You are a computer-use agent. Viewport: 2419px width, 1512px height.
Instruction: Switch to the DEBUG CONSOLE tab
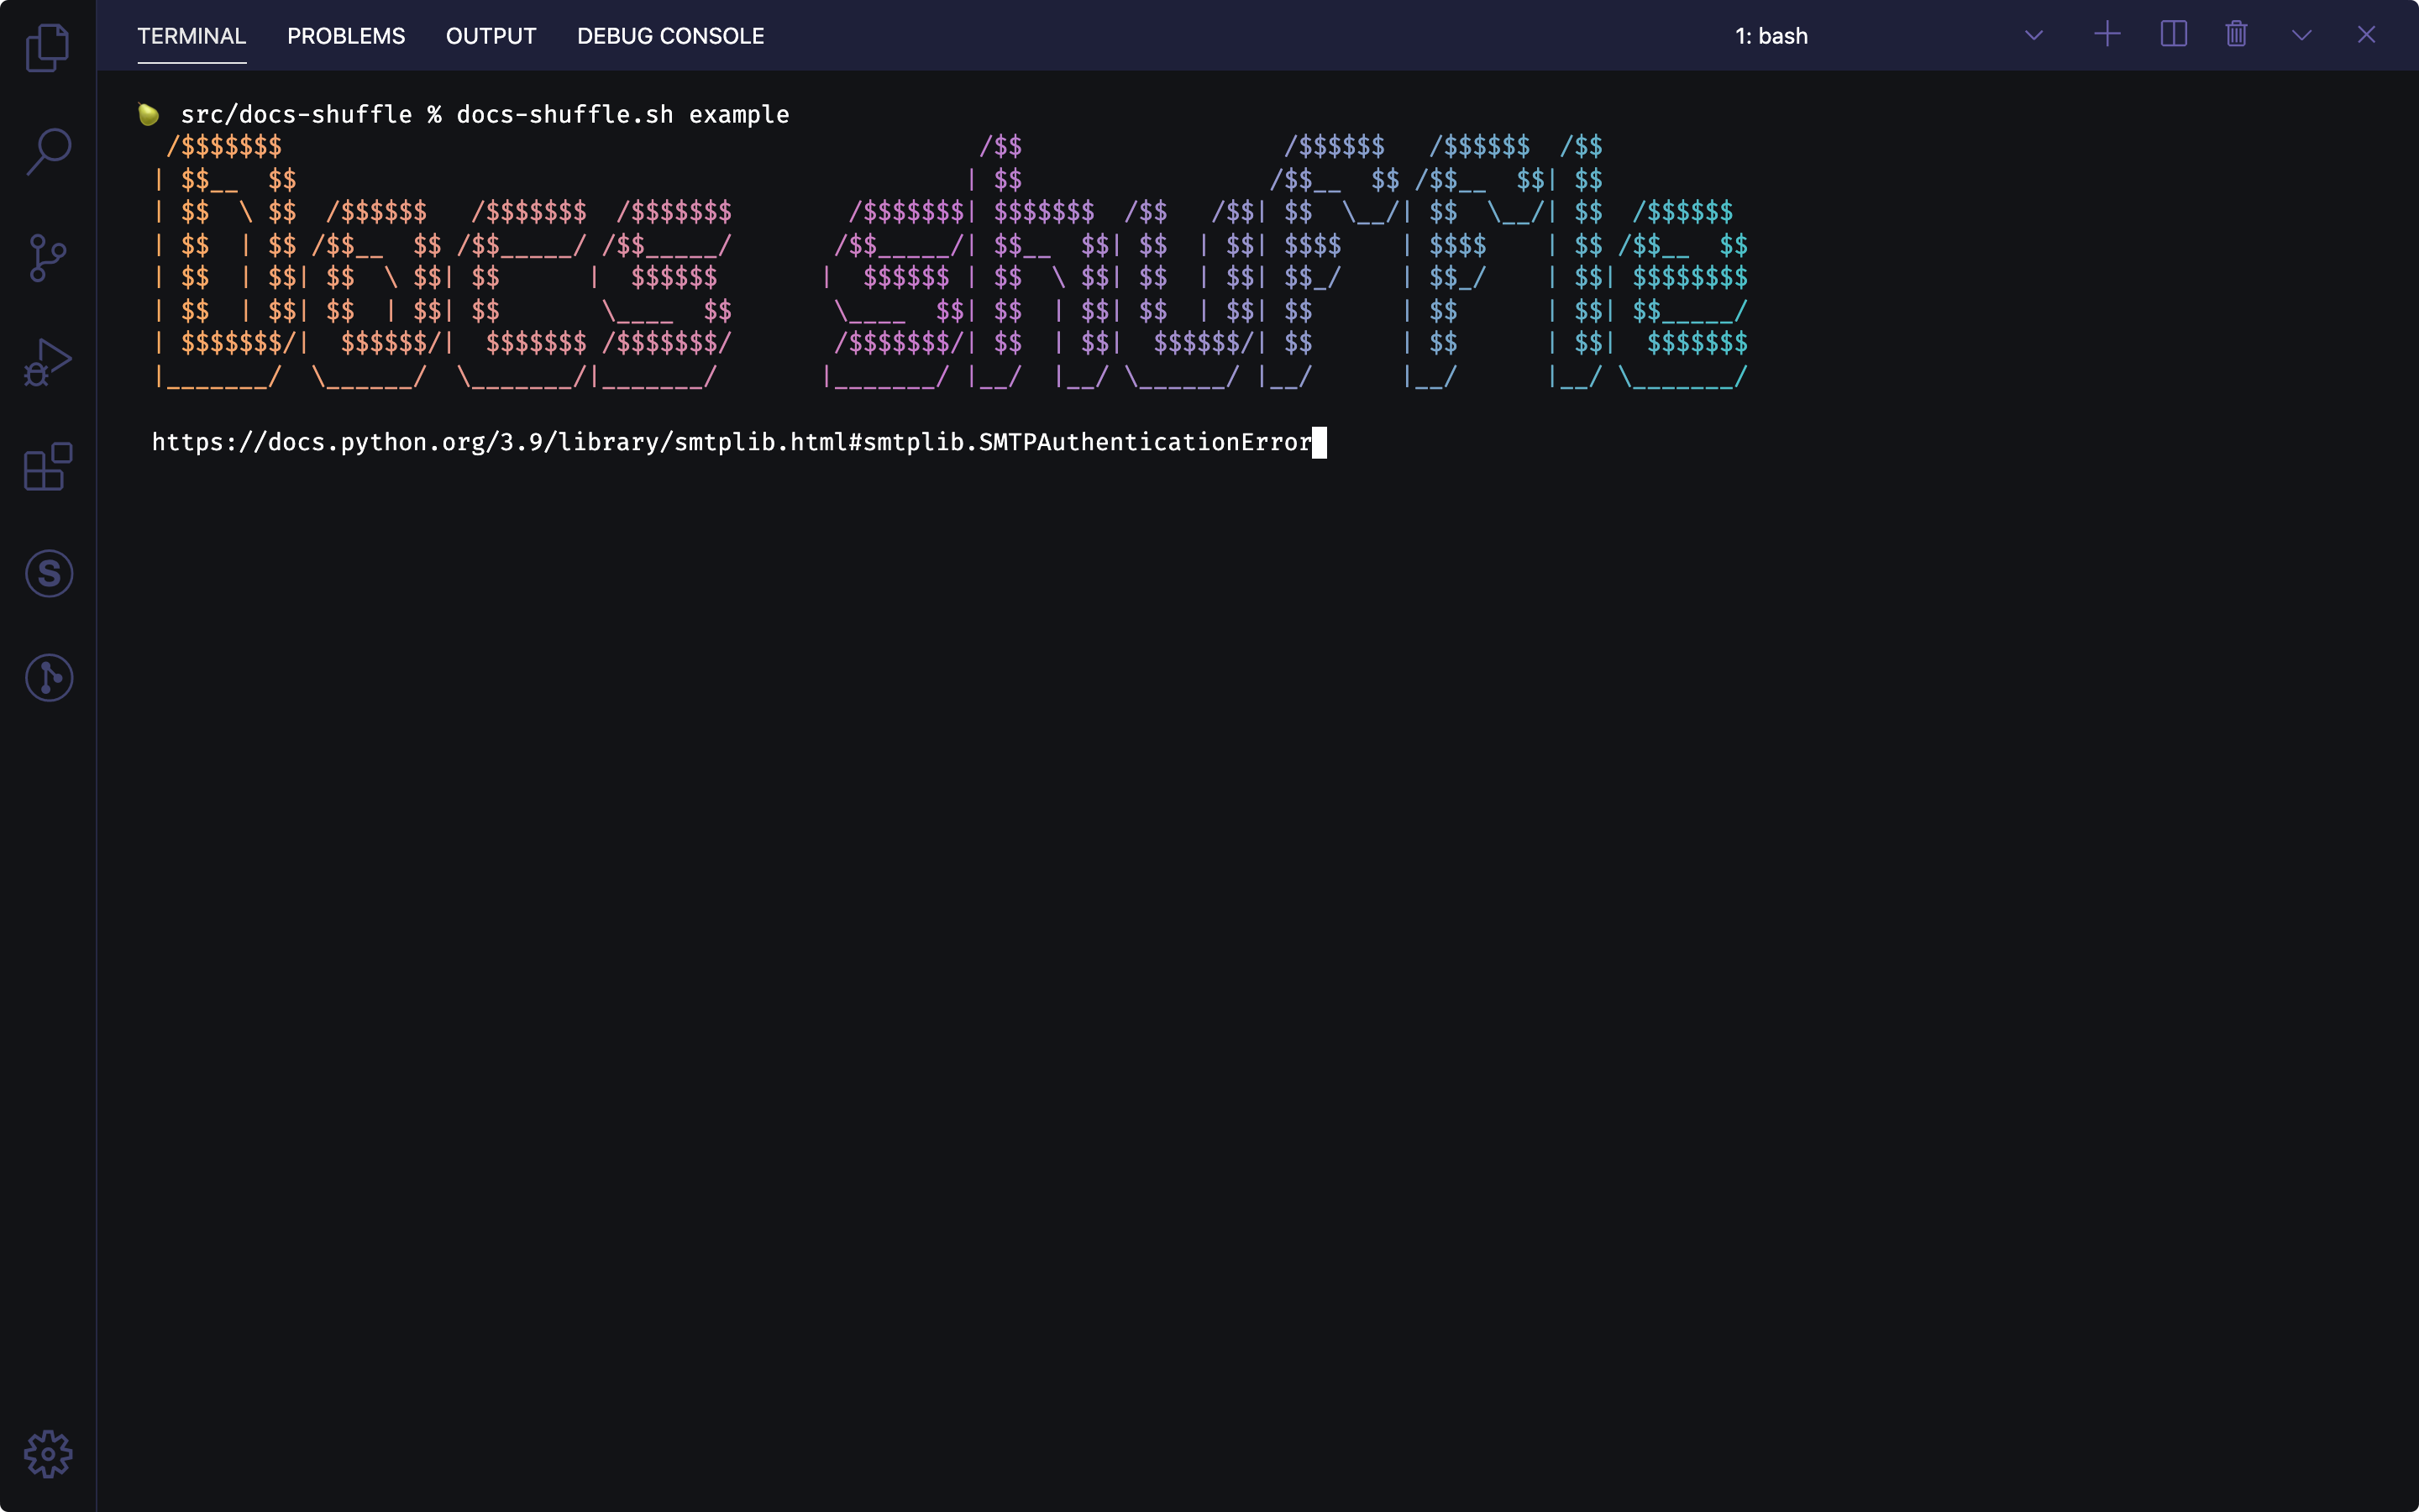pyautogui.click(x=671, y=36)
